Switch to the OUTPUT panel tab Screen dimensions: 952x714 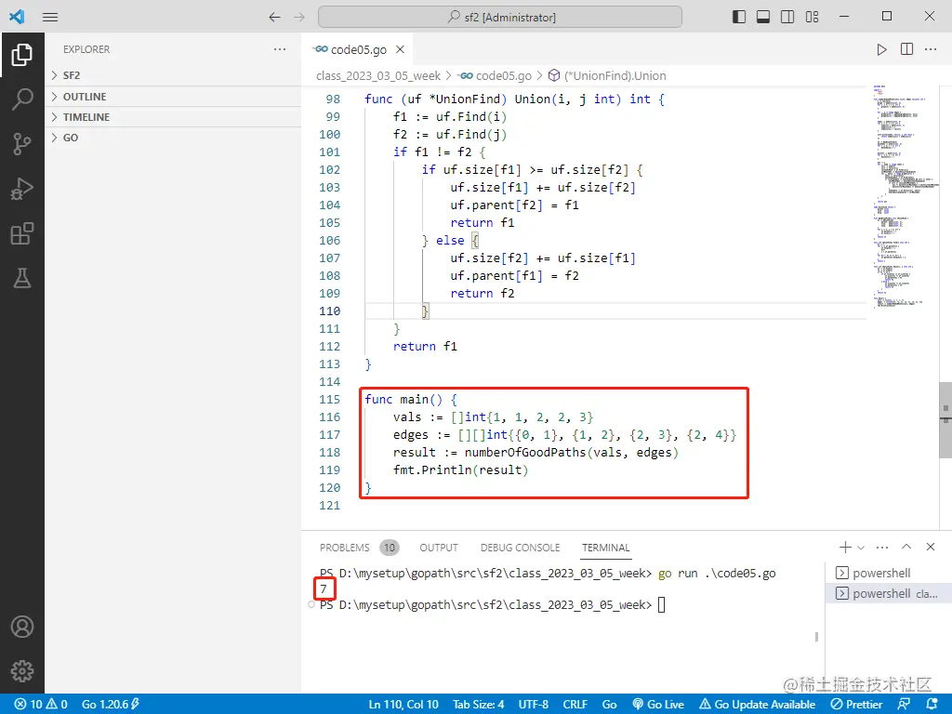point(439,548)
